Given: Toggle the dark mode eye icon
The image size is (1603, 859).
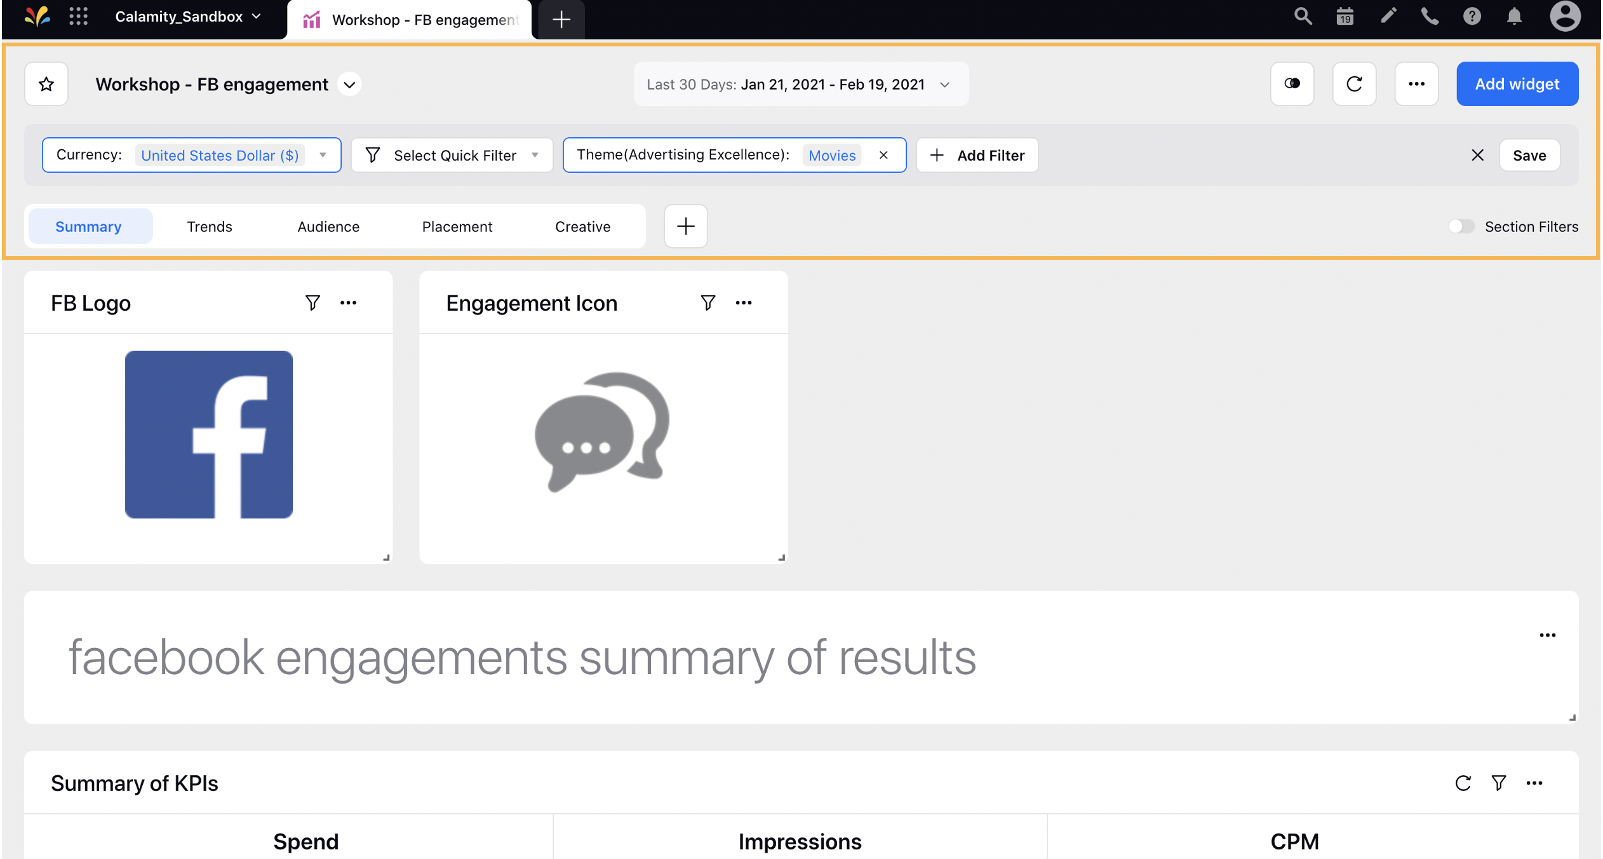Looking at the screenshot, I should pyautogui.click(x=1292, y=84).
